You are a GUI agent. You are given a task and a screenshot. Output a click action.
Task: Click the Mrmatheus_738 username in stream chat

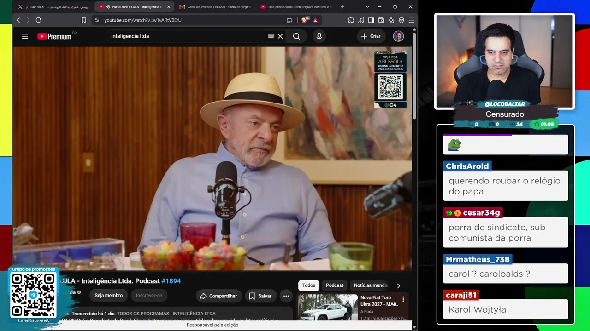coord(478,259)
